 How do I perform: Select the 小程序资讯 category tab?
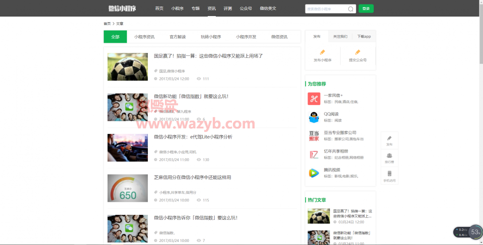point(144,37)
